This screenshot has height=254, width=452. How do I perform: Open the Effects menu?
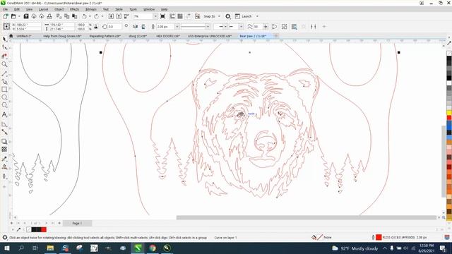coord(74,9)
